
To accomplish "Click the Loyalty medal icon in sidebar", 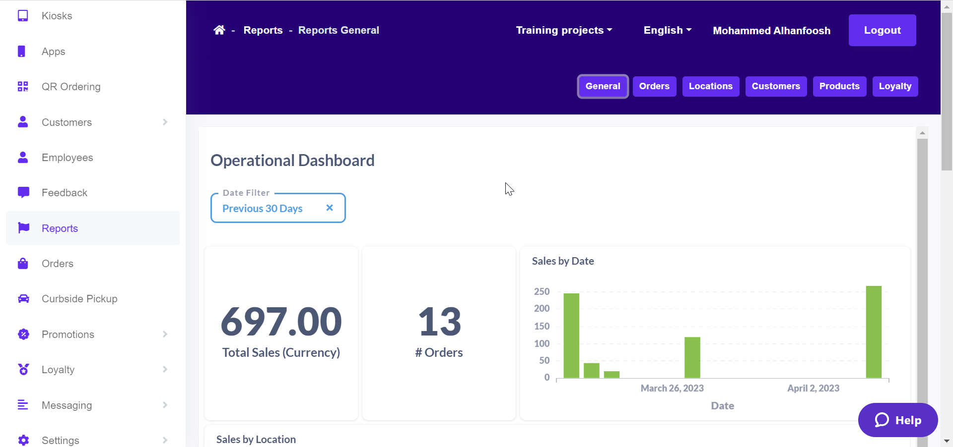I will pyautogui.click(x=23, y=369).
